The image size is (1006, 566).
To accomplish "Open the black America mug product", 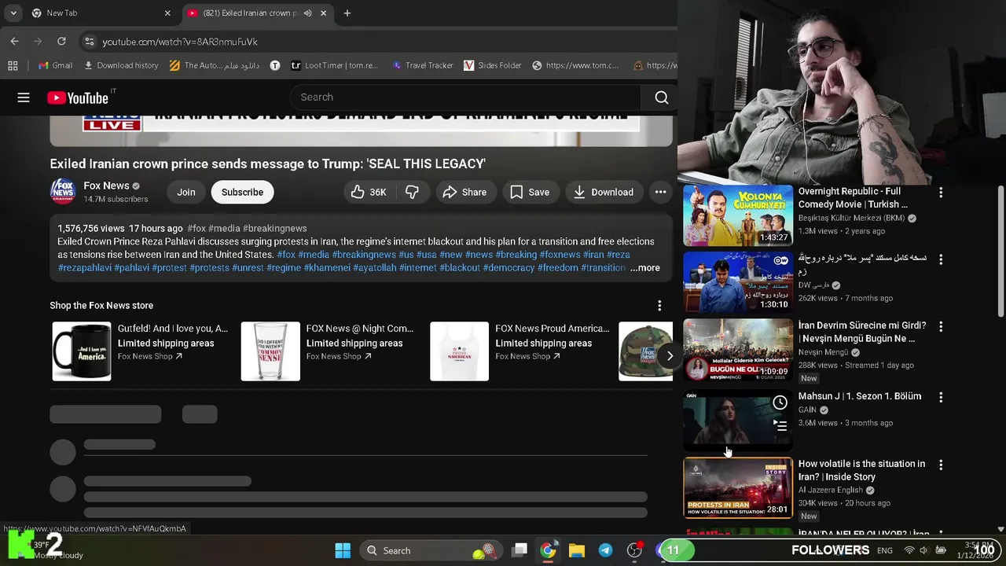I will [x=82, y=351].
